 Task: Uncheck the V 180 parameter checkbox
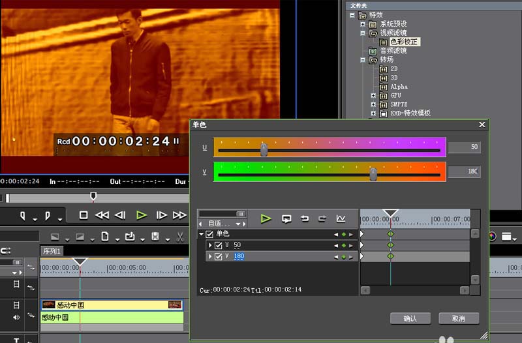(x=219, y=257)
